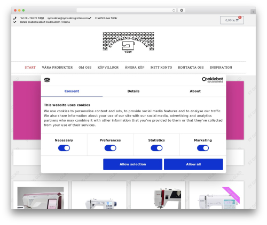Open the second white sewing machine thumbnail
267x225 pixels.
point(101,204)
